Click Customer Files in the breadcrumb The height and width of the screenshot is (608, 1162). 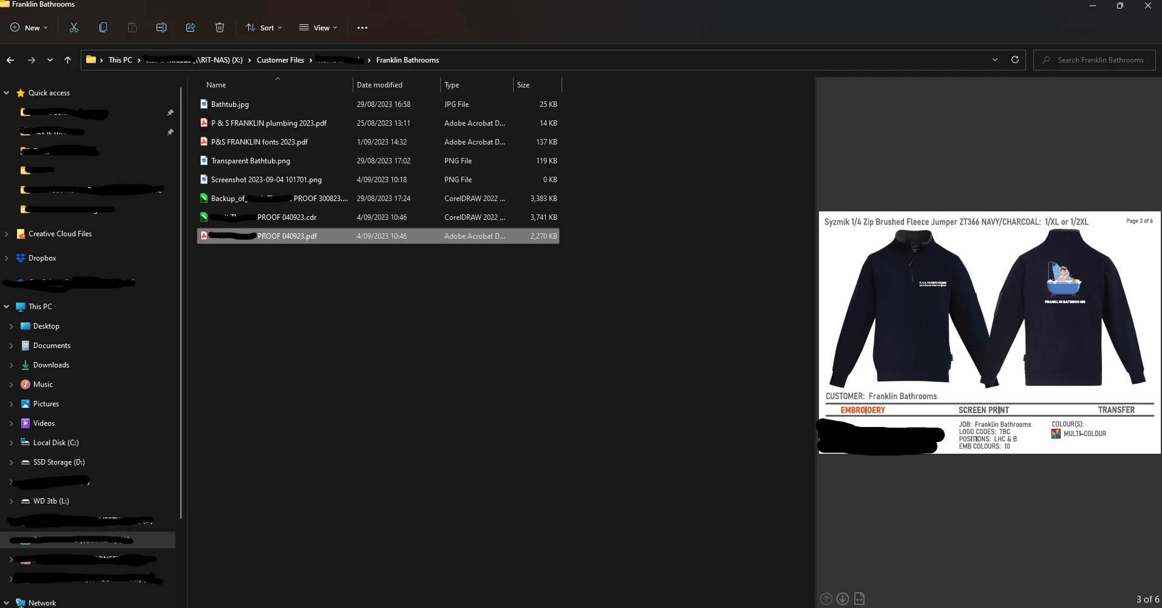tap(280, 60)
